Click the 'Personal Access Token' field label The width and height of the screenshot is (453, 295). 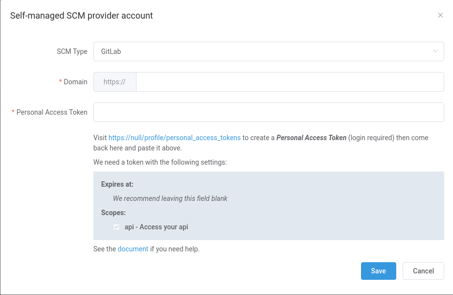[52, 112]
